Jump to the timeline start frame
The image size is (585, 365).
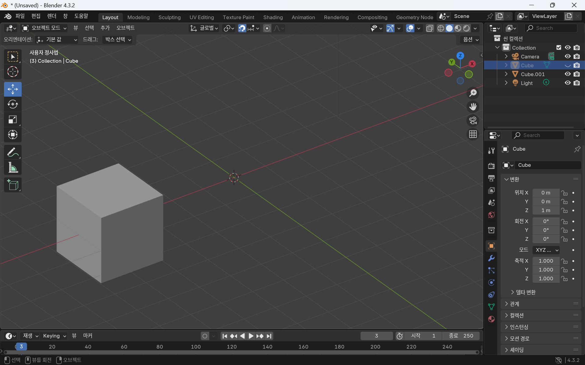(x=225, y=336)
